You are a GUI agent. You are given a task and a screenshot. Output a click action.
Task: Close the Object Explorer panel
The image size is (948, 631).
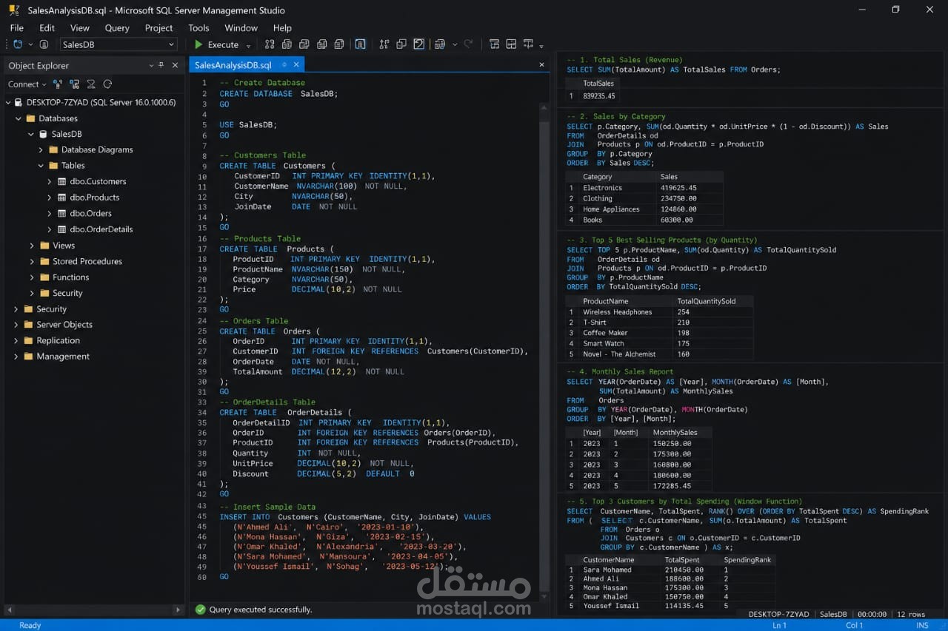click(x=175, y=65)
